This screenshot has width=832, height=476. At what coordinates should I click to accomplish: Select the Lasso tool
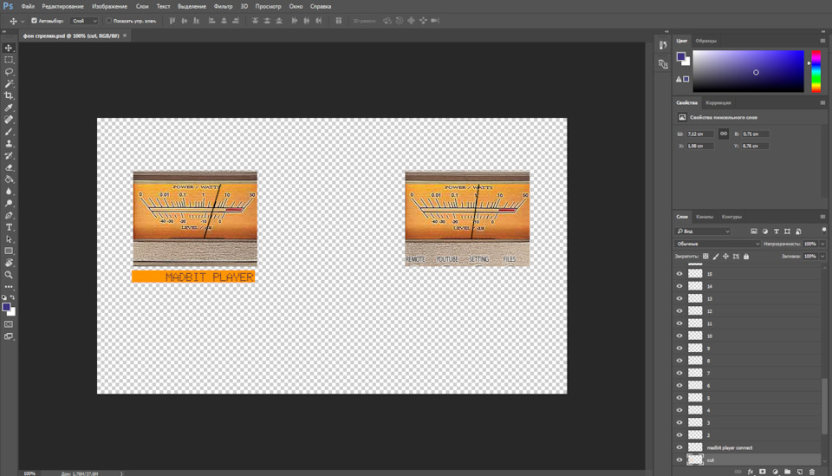[x=9, y=72]
